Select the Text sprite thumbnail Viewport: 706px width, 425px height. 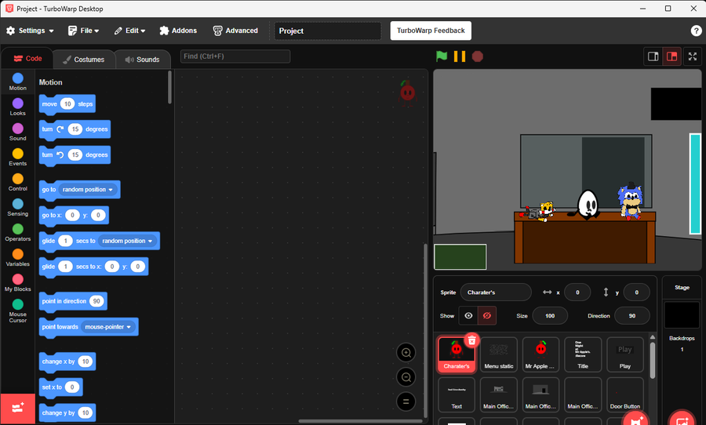[457, 395]
